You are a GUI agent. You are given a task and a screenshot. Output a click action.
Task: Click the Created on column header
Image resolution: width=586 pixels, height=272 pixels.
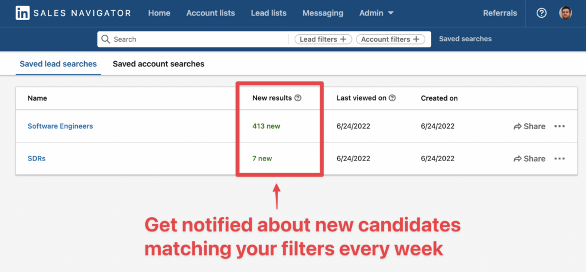[x=439, y=98]
